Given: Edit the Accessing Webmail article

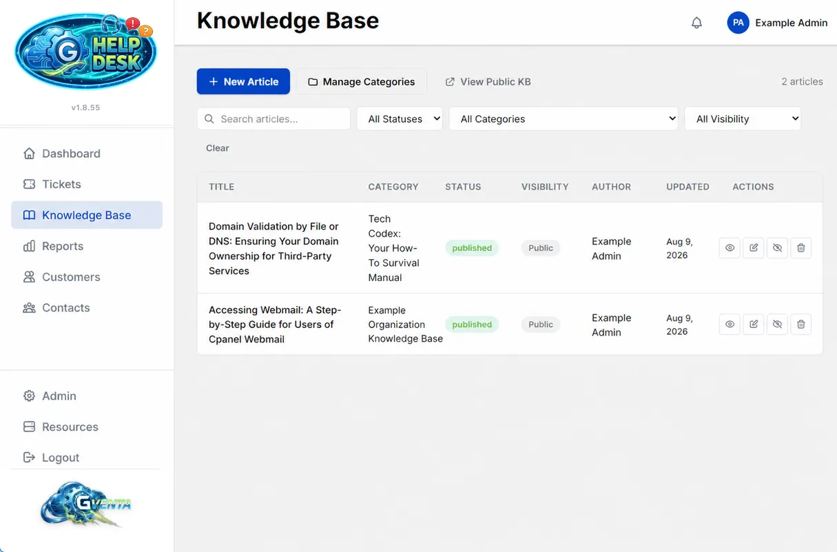Looking at the screenshot, I should tap(754, 325).
